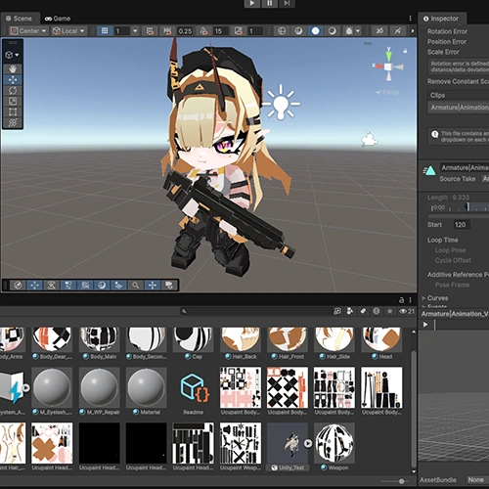Select the Weapon material asset
Screen dimensions: 489x489
[334, 447]
